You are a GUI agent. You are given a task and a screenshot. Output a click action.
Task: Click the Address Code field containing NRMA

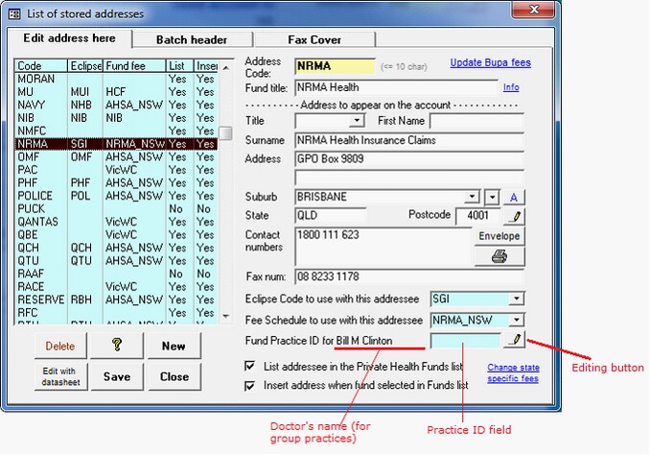[x=335, y=66]
